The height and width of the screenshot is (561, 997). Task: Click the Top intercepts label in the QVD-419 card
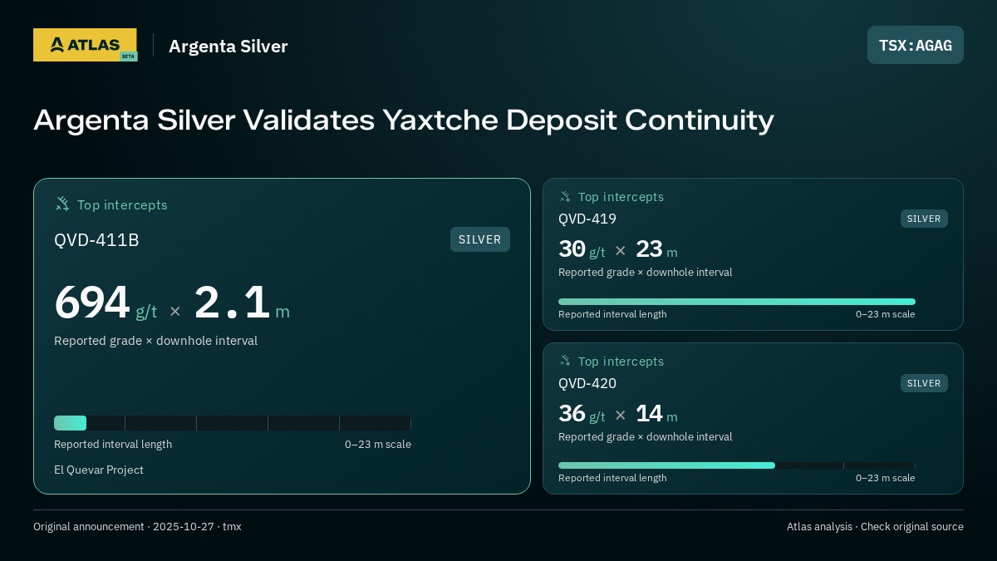point(621,197)
